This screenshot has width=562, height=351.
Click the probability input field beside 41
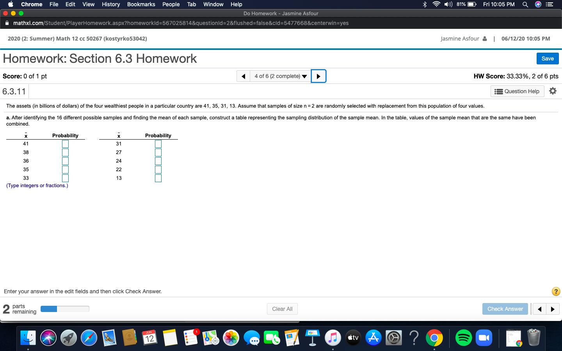65,144
